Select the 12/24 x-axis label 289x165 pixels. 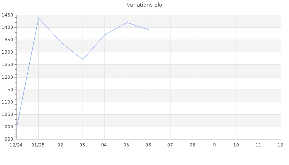[x=16, y=145]
